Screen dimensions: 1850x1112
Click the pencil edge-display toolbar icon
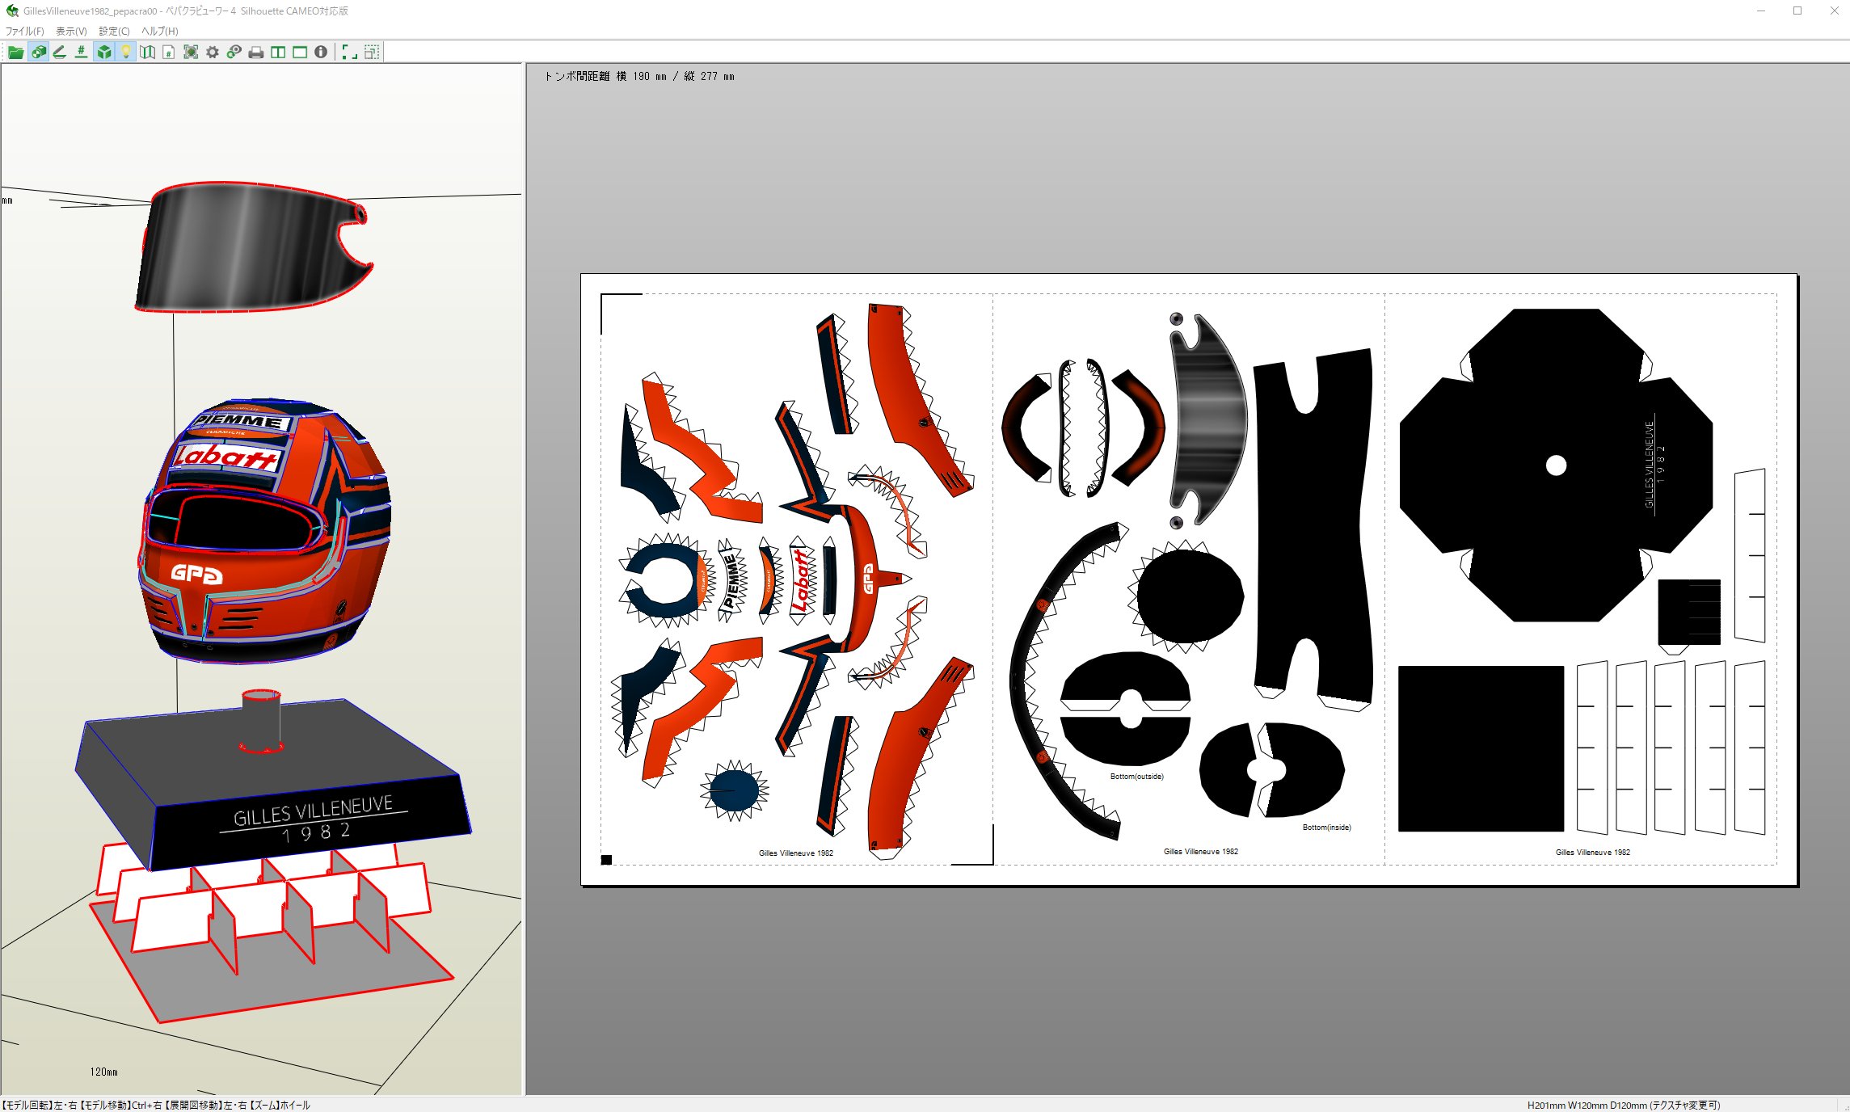pos(60,53)
